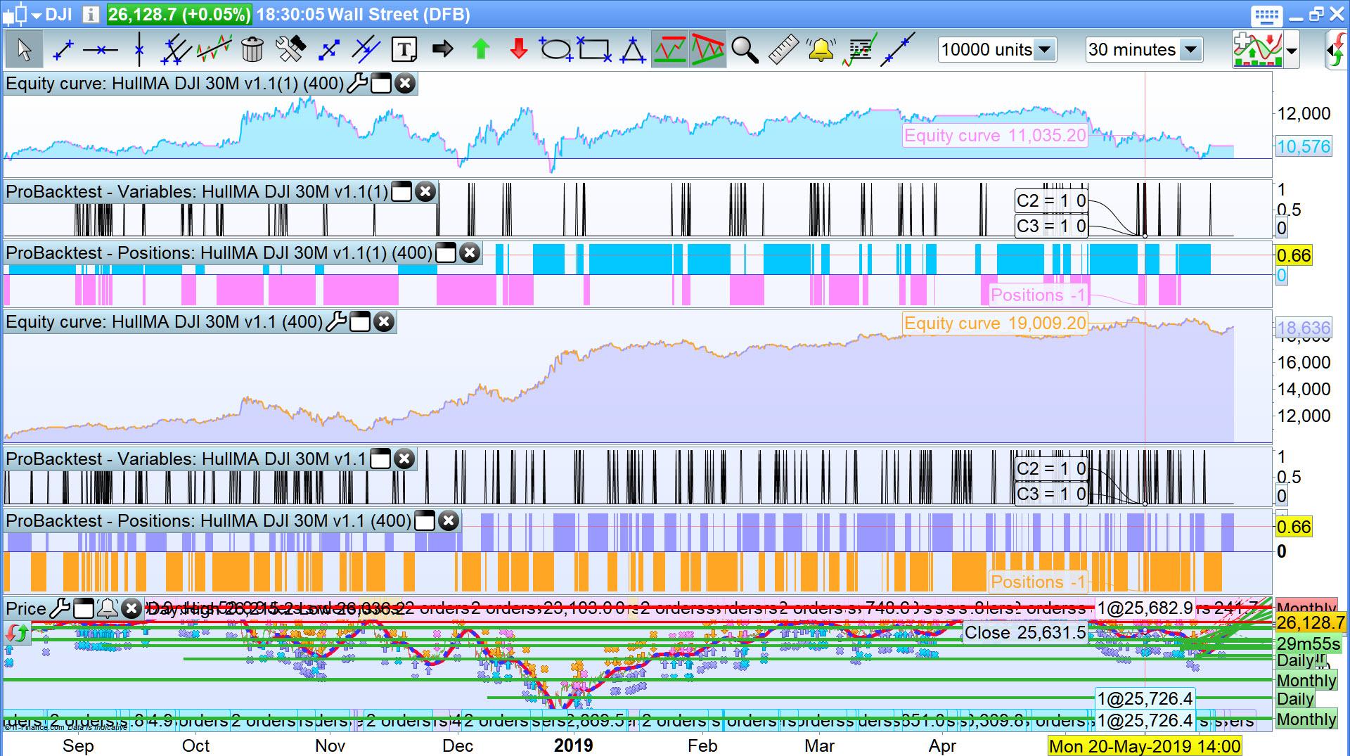Pick the black right arrow tool
The image size is (1350, 756).
point(443,49)
